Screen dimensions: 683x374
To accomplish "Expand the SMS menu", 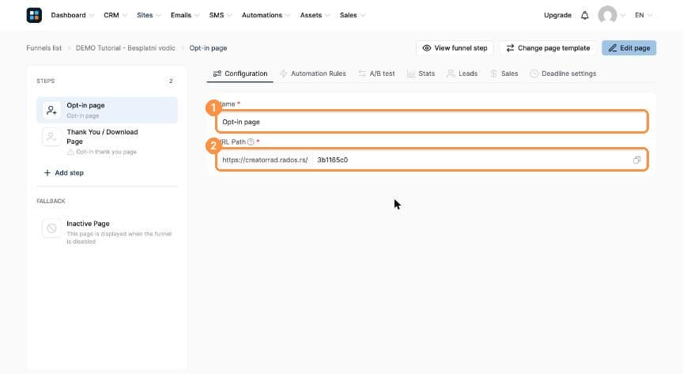I will click(220, 15).
